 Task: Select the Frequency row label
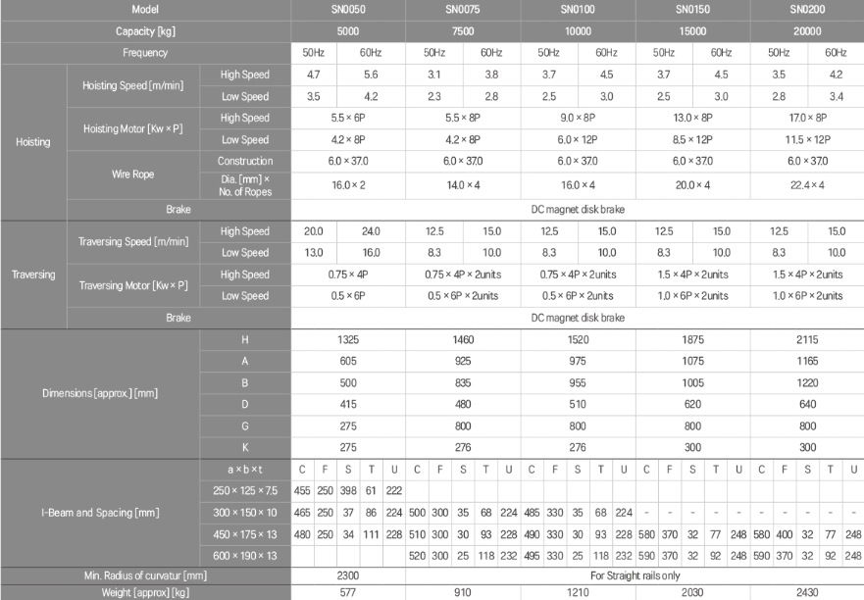(x=145, y=51)
